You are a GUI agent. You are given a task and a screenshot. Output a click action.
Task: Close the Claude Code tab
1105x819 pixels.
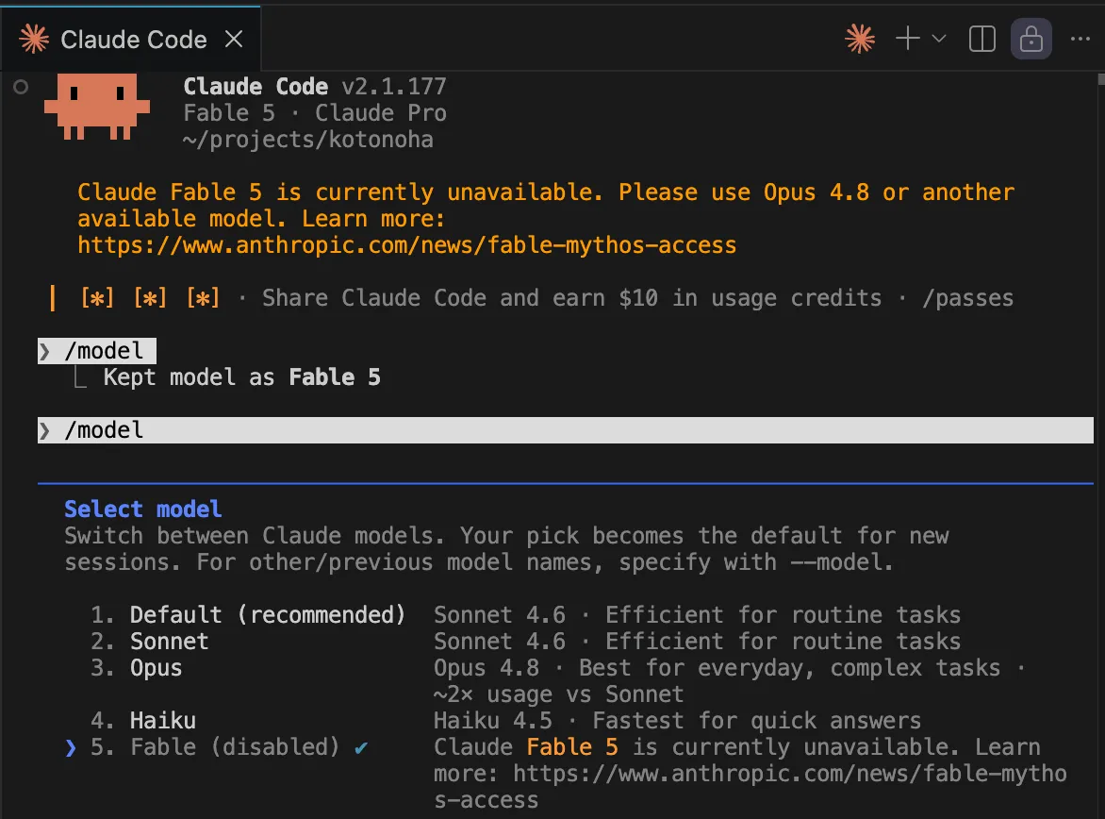[234, 39]
